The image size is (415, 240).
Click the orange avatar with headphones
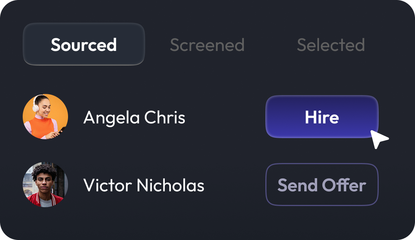click(45, 117)
